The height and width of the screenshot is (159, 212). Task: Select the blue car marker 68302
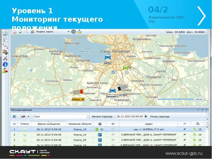[108, 57]
